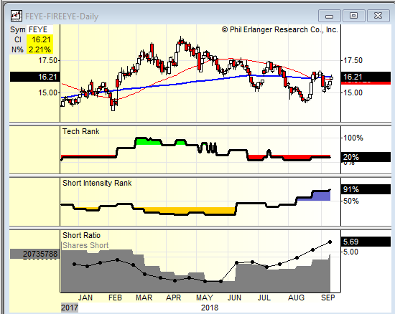
Task: Click the 91% short intensity value tag
Action: (366, 189)
